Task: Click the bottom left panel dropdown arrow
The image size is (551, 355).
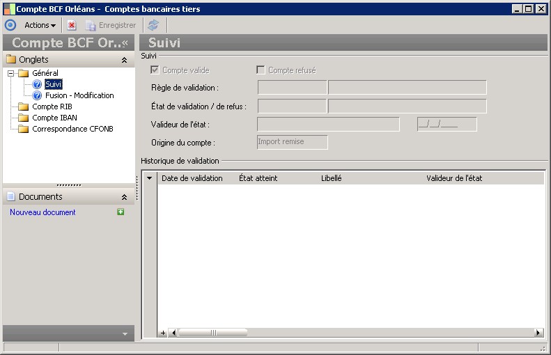Action: tap(125, 334)
